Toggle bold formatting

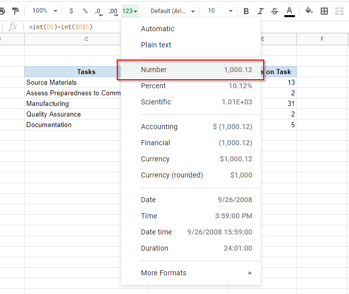pos(246,11)
